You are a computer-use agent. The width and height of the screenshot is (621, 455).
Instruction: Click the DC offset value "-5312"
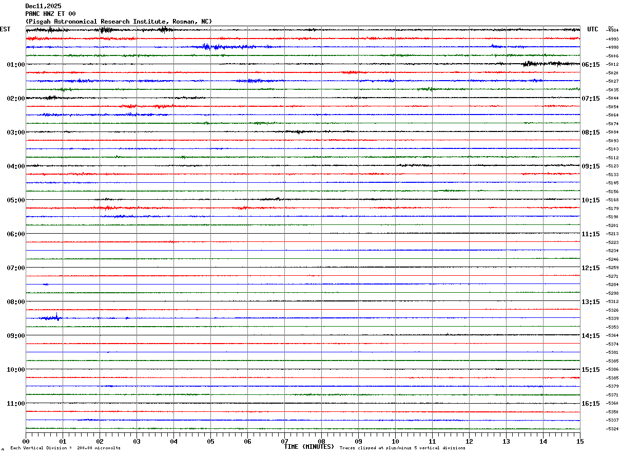pyautogui.click(x=613, y=301)
